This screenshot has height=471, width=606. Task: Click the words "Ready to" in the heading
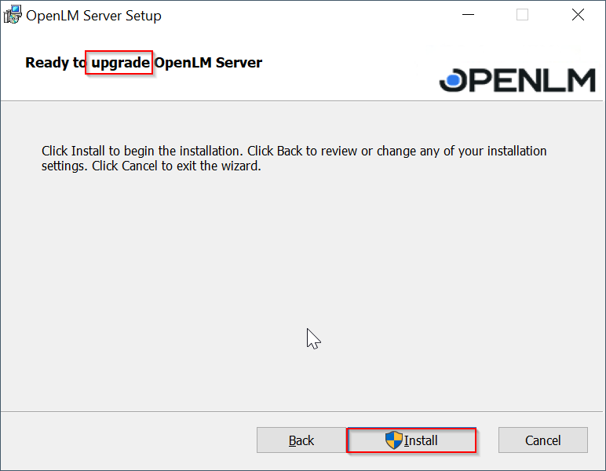coord(55,63)
